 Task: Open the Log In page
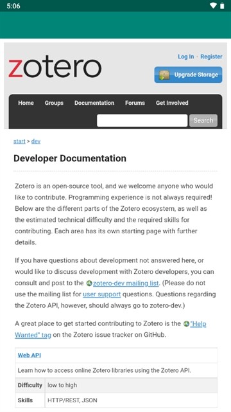(x=186, y=57)
